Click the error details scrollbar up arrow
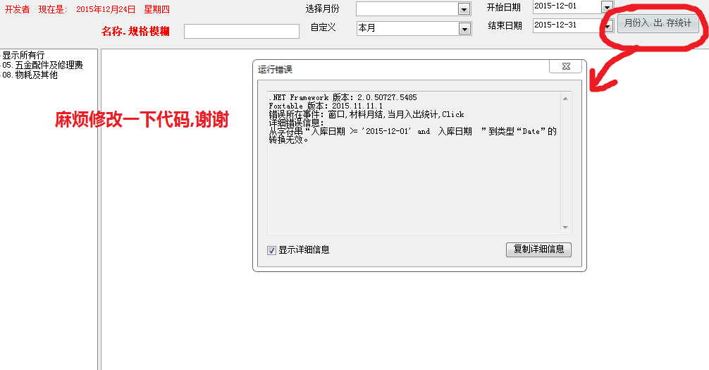Image resolution: width=709 pixels, height=370 pixels. (565, 98)
